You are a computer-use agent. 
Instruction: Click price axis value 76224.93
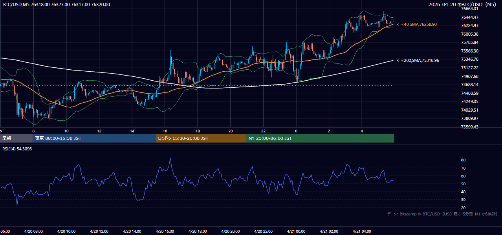click(x=469, y=25)
